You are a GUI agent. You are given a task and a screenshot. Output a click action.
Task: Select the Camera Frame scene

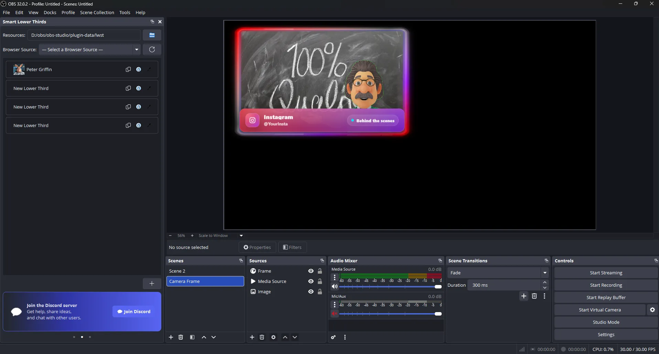click(205, 281)
